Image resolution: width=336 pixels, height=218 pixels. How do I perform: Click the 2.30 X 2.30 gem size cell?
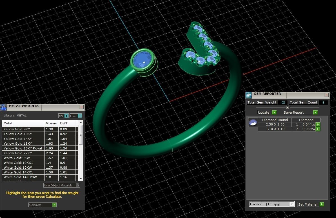coord(275,124)
